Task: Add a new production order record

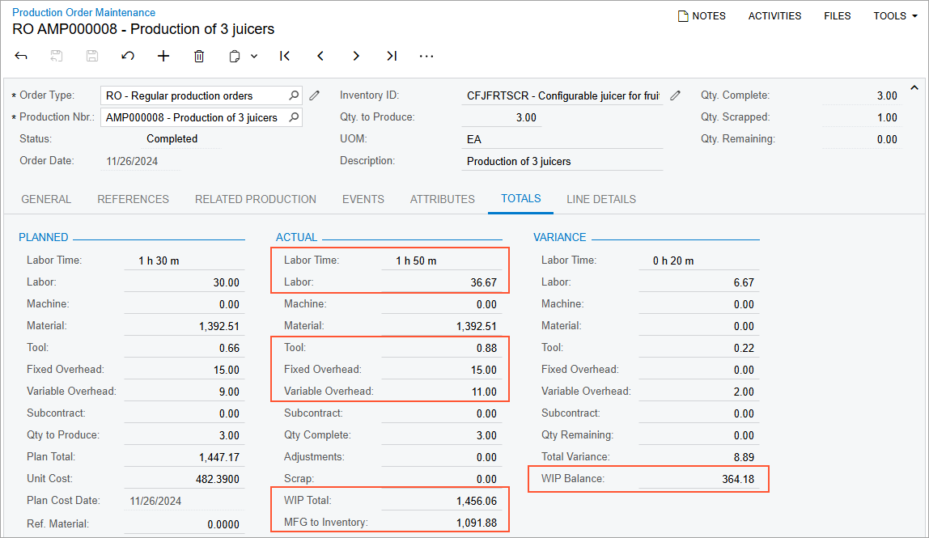Action: (163, 56)
